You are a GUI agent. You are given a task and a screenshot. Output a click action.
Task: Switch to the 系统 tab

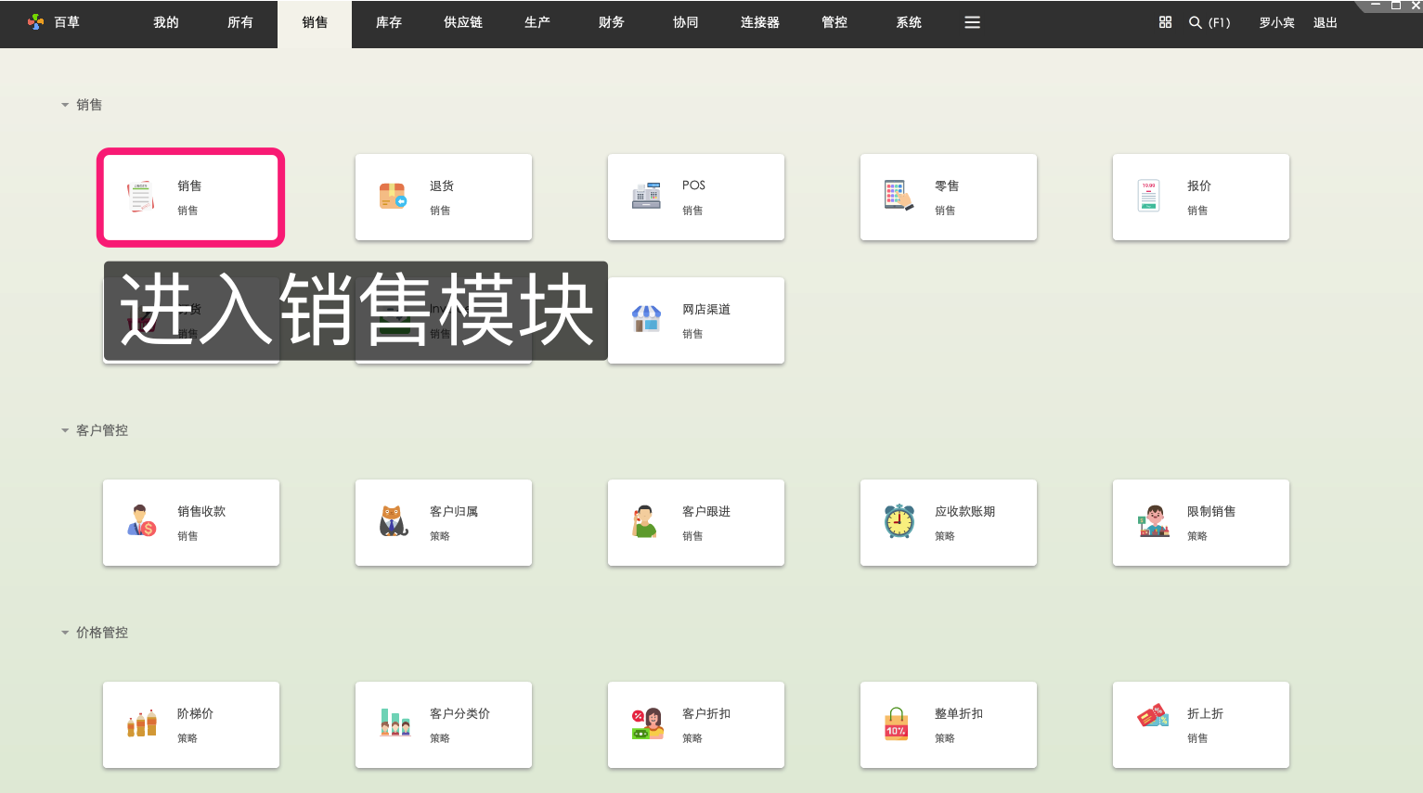pos(909,22)
